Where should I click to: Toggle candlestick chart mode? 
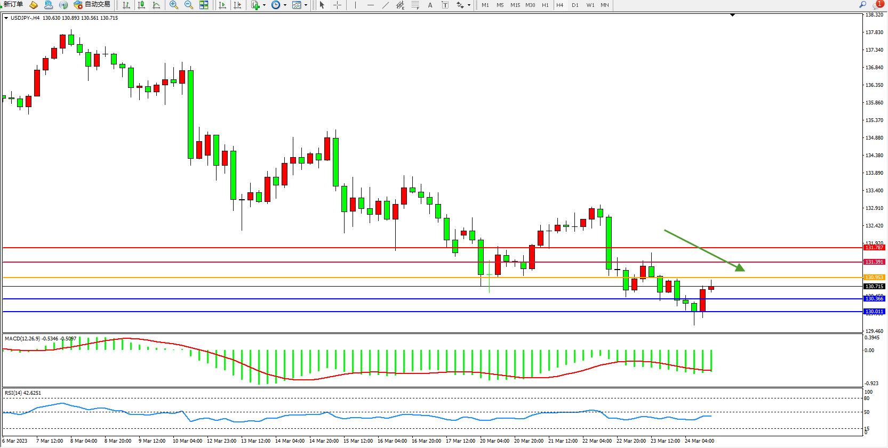(141, 5)
